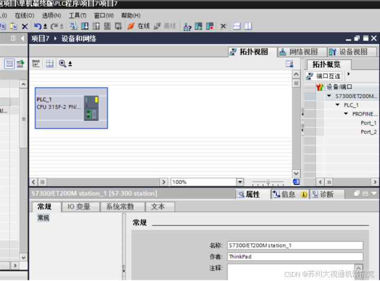This screenshot has width=380, height=281.
Task: Click the start runtime icon
Action: [118, 26]
